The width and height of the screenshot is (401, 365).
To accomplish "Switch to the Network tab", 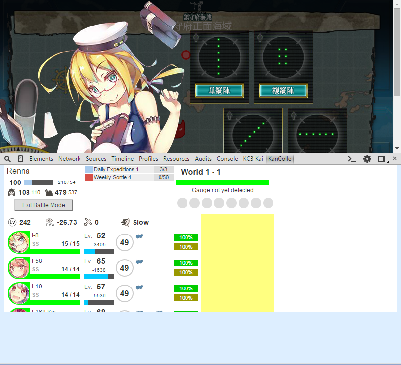I will point(69,159).
